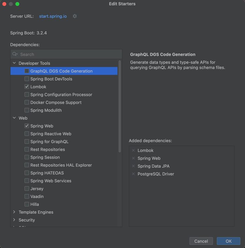Check Spring Configuration Processor checkbox
The image size is (245, 248).
pyautogui.click(x=27, y=94)
